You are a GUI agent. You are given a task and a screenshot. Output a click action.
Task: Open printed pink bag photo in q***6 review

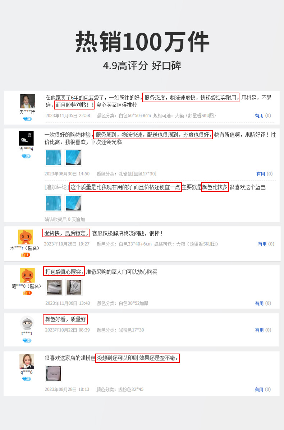pyautogui.click(x=54, y=373)
